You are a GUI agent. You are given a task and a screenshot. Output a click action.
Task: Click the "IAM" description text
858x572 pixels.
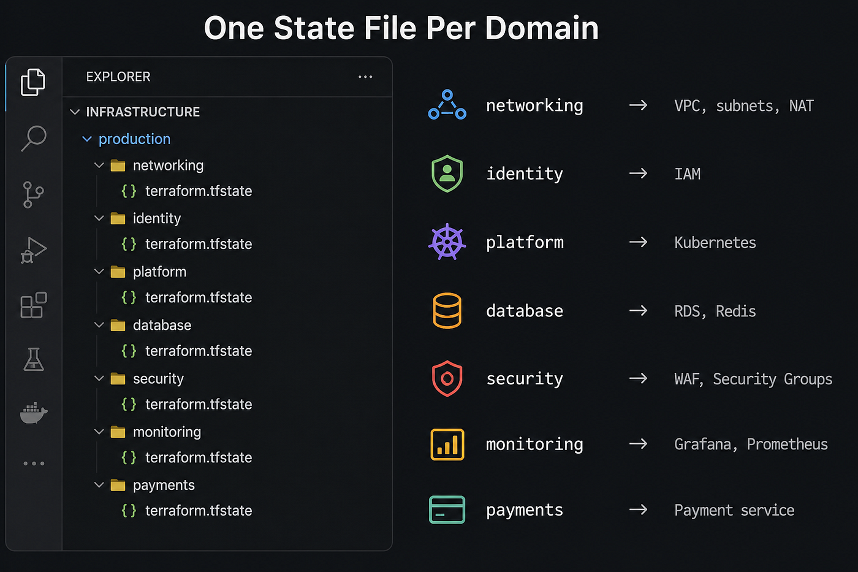[x=688, y=174]
